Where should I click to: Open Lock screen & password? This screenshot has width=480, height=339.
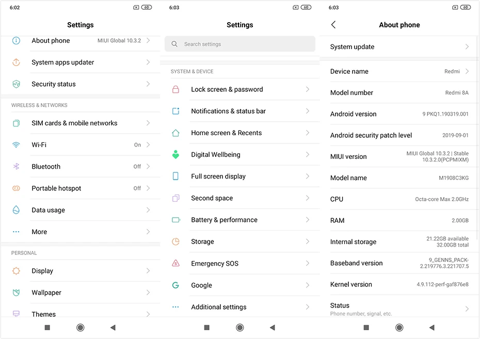[241, 89]
